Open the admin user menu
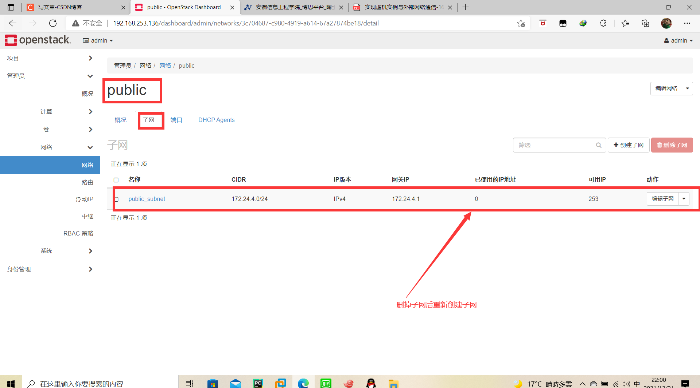 678,40
